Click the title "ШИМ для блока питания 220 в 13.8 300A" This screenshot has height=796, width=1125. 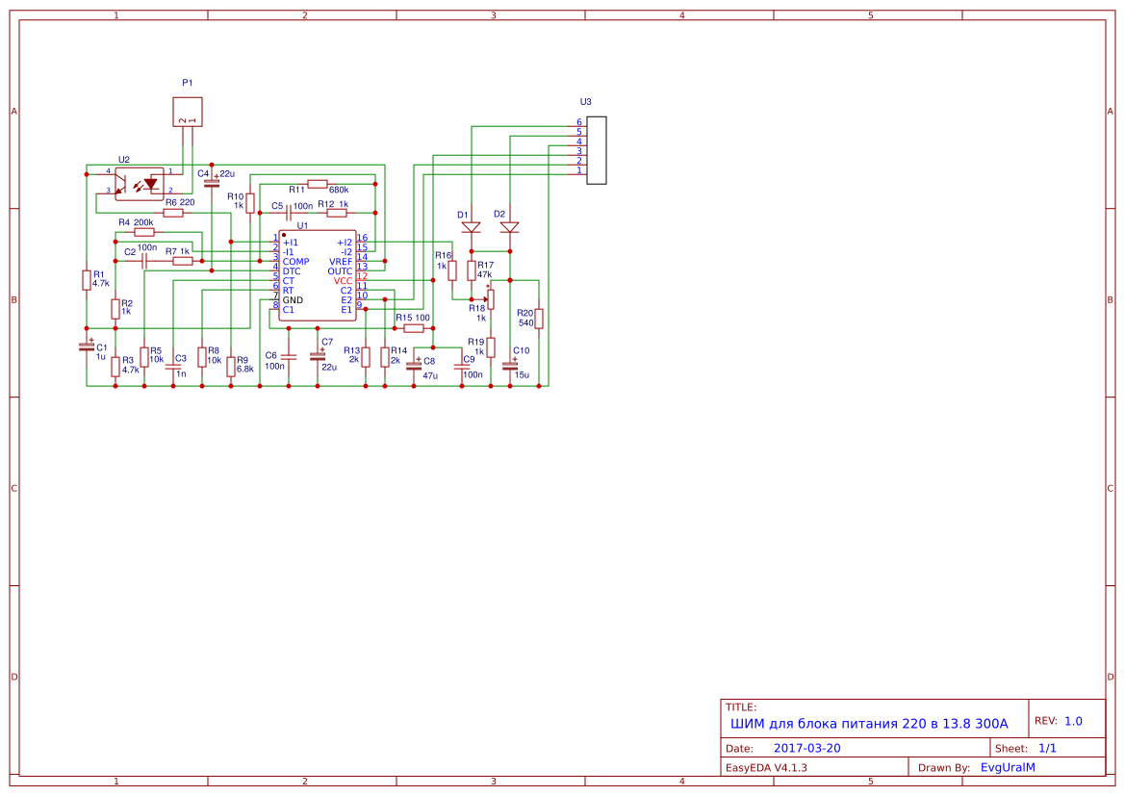869,724
